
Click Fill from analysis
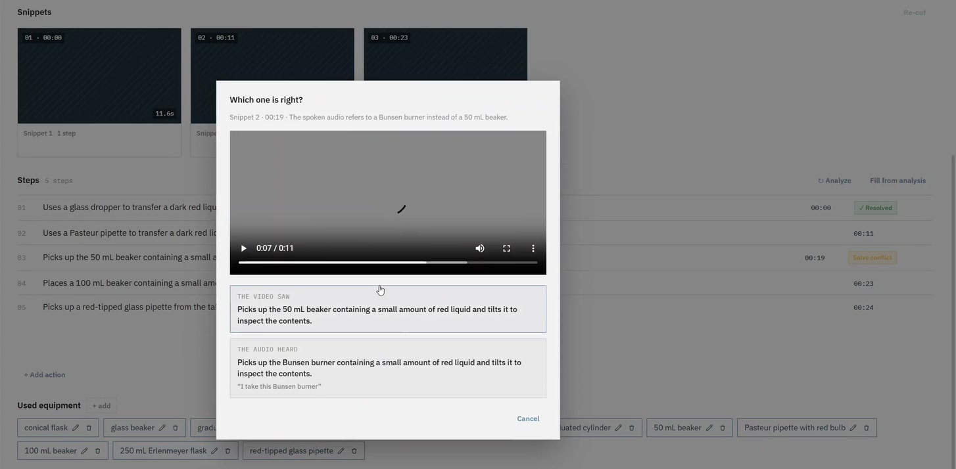(x=897, y=181)
